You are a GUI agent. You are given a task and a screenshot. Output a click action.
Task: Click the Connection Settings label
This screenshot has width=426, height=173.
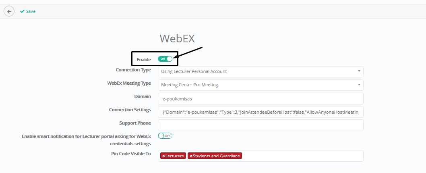click(x=130, y=110)
